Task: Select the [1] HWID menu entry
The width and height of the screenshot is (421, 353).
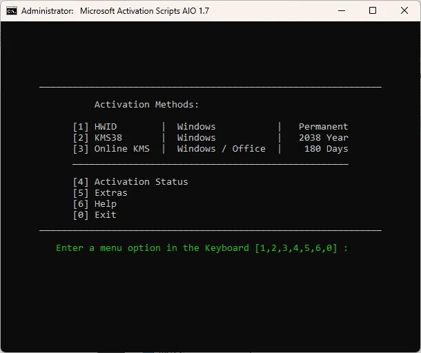Action: [x=95, y=127]
